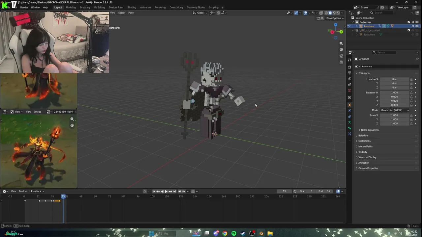Open the Output properties tab
Viewport: 422px width, 237px height.
point(349,73)
